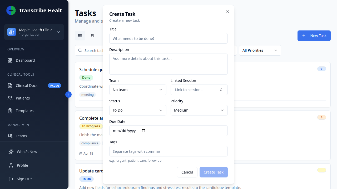Open the Kanban board view
The height and width of the screenshot is (189, 337).
(93, 35)
